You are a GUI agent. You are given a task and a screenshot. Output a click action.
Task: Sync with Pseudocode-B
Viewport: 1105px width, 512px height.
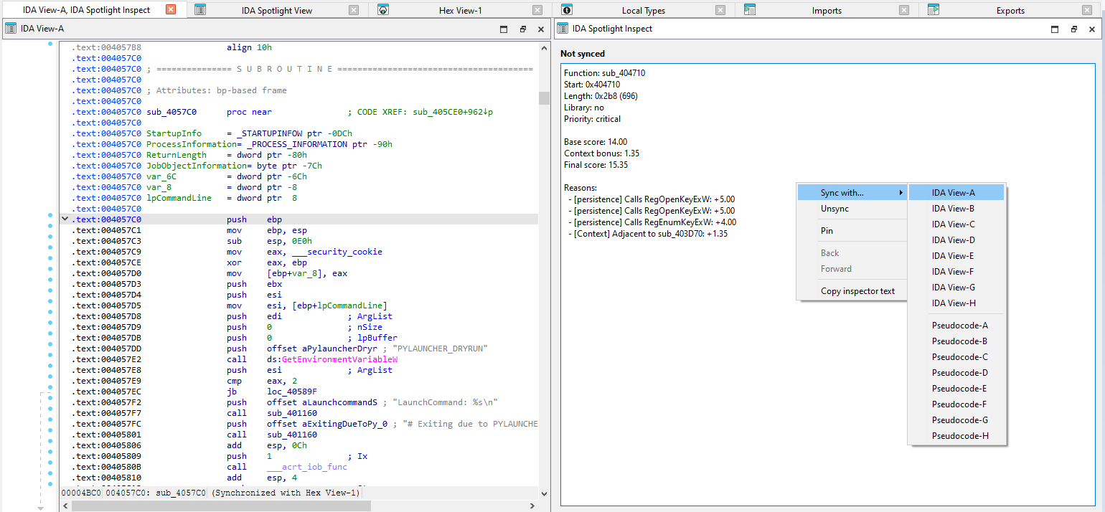coord(956,341)
